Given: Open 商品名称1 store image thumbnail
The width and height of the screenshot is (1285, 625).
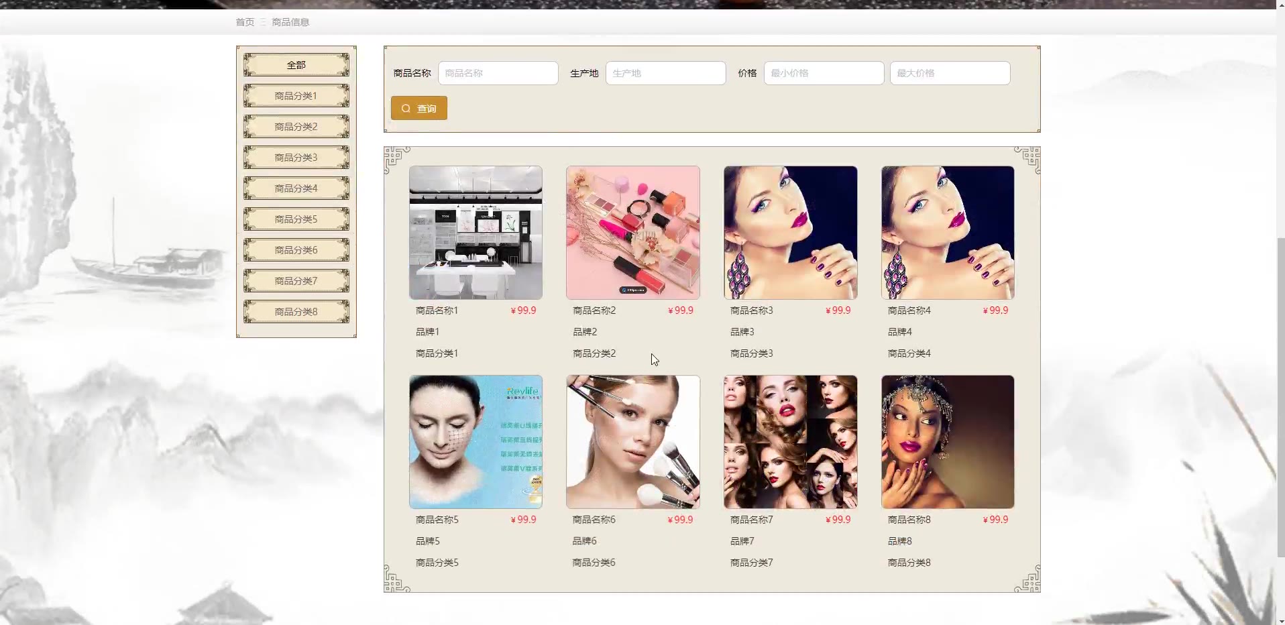Looking at the screenshot, I should click(x=476, y=233).
